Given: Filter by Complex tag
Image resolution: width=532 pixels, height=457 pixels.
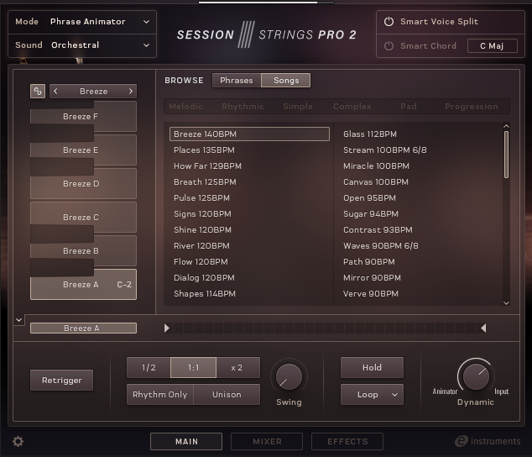Looking at the screenshot, I should tap(352, 107).
